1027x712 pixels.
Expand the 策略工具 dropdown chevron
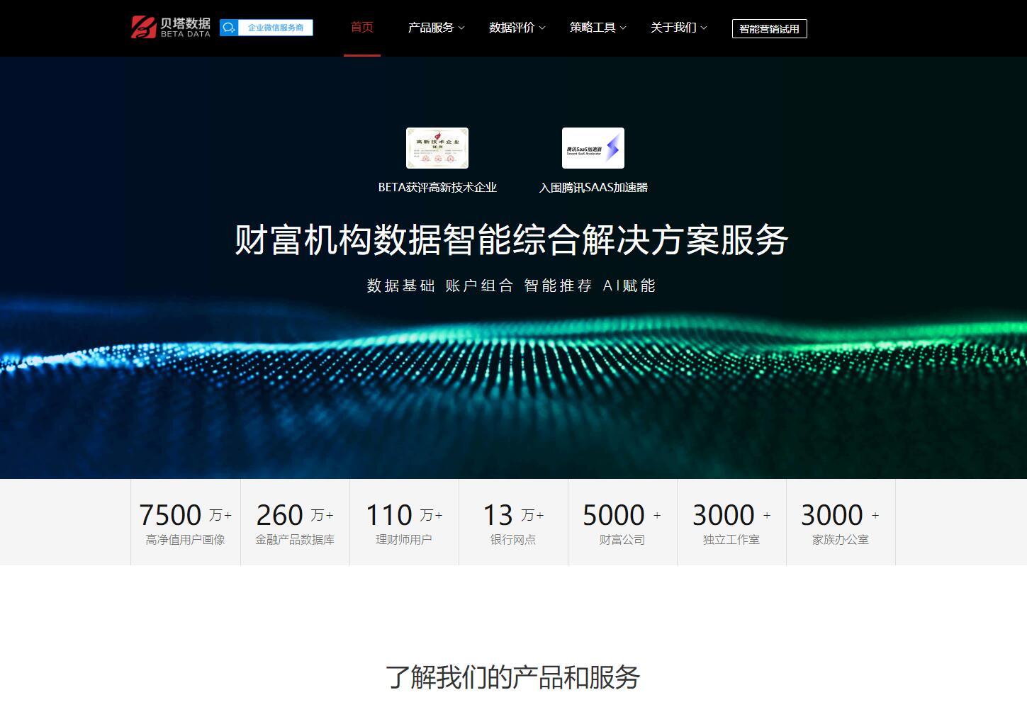click(x=623, y=28)
